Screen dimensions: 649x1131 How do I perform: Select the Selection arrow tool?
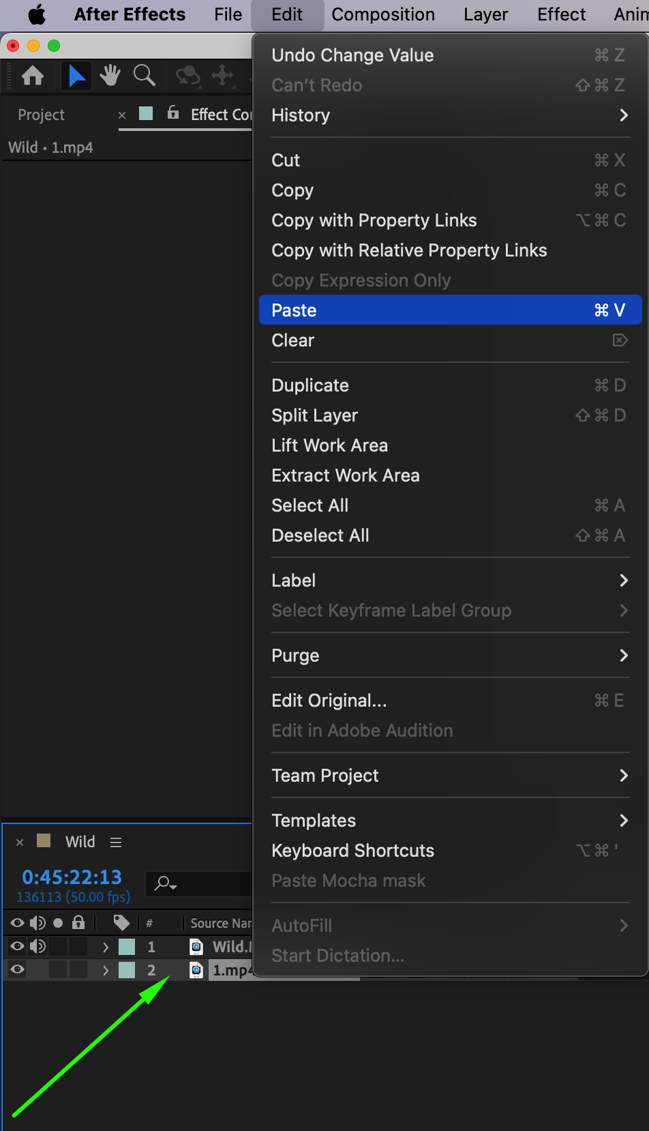point(76,76)
